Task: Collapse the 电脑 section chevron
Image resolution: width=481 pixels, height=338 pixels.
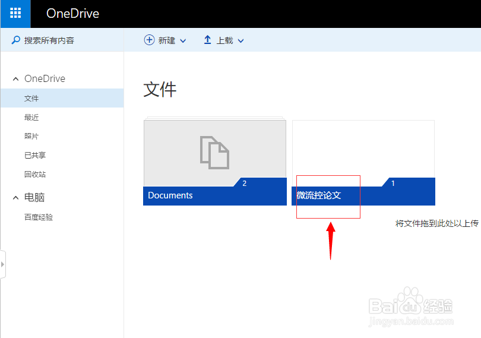Action: point(15,198)
